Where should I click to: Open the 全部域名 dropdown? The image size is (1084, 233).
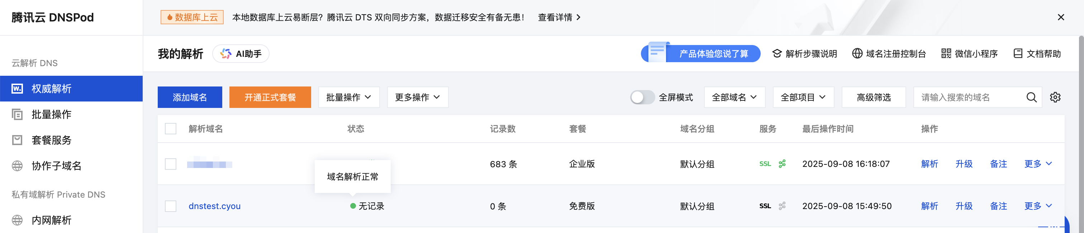pos(734,97)
